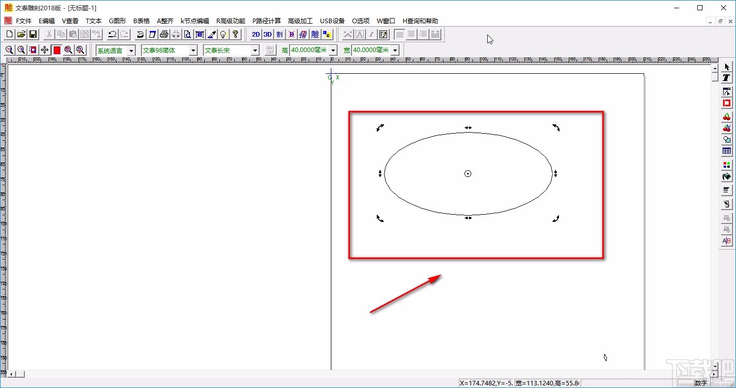
Task: Open help with question mark icon
Action: (x=235, y=35)
